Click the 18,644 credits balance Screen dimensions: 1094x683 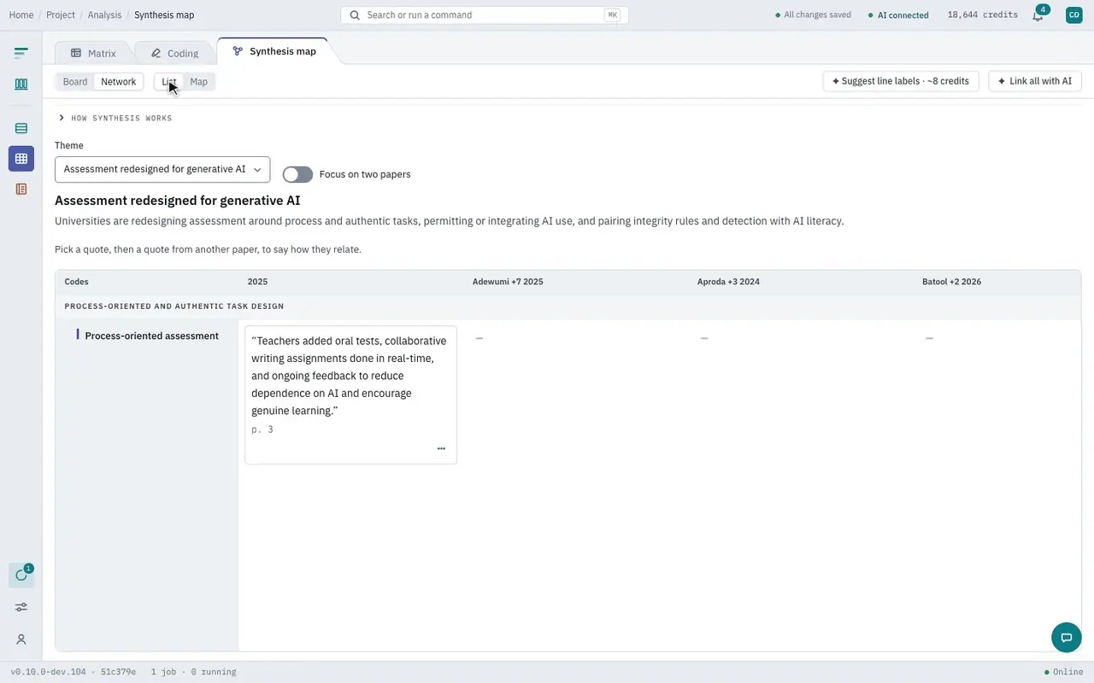tap(983, 15)
